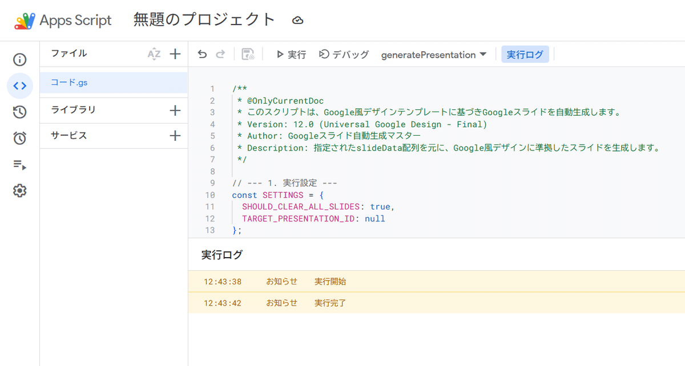Screen dimensions: 685x366
Task: Click the save project disk icon
Action: [x=248, y=55]
